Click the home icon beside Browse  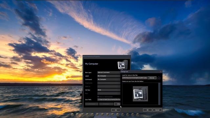coord(159,78)
